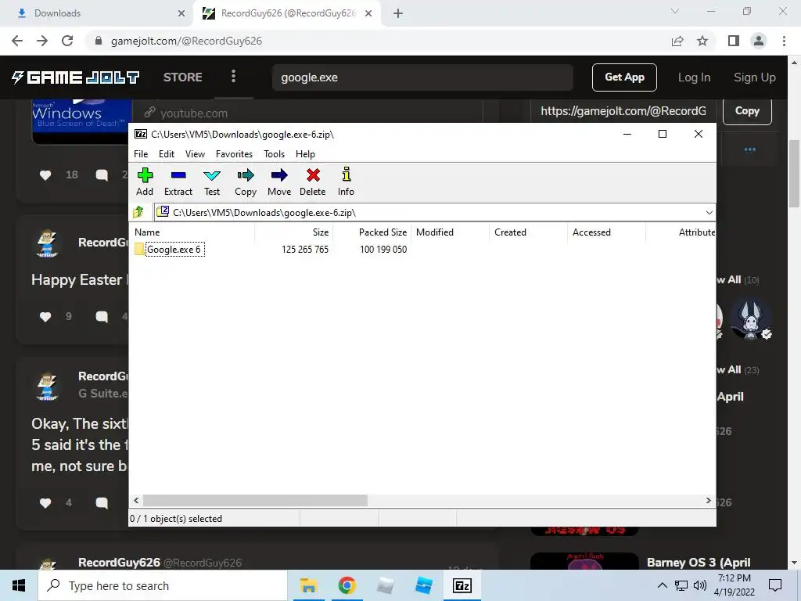
Task: Open the Windows notification center
Action: [x=775, y=585]
